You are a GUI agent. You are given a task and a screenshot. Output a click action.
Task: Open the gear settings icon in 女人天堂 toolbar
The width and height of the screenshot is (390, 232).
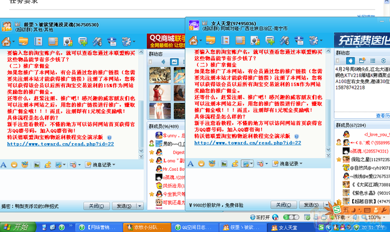tap(313, 40)
